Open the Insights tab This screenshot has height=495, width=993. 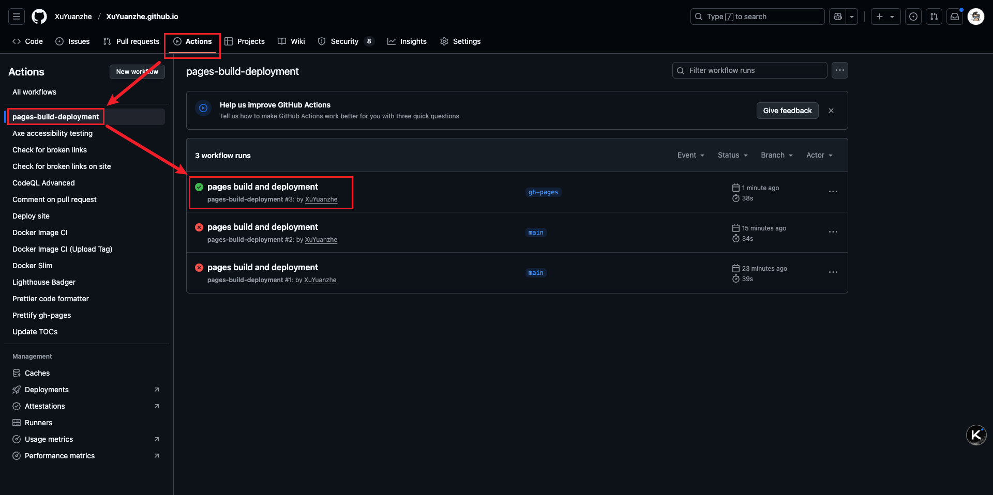coord(407,41)
